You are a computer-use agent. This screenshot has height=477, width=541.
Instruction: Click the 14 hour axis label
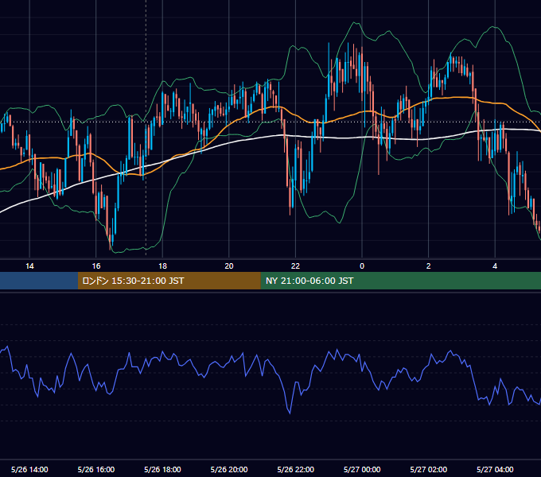coord(29,266)
